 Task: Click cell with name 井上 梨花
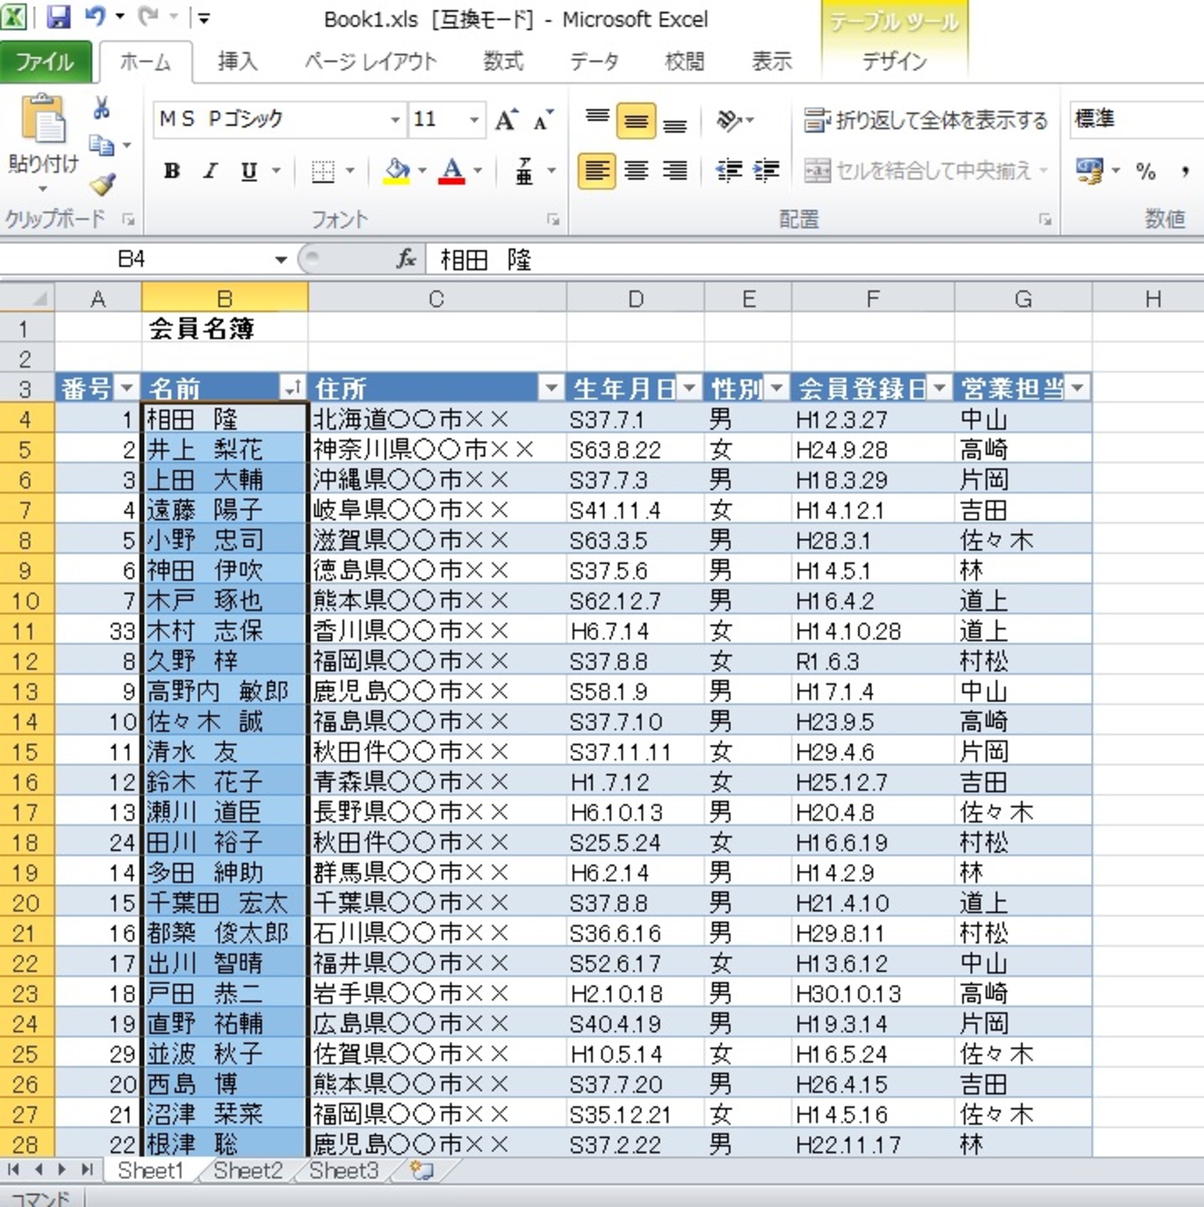(224, 449)
